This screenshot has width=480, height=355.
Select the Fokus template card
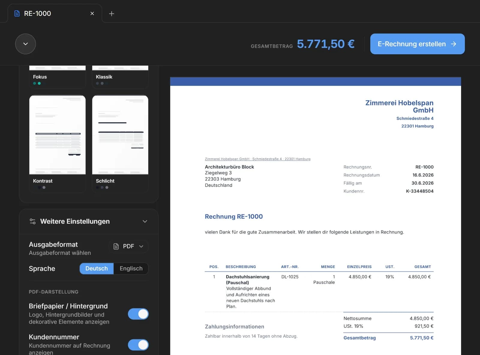(57, 77)
